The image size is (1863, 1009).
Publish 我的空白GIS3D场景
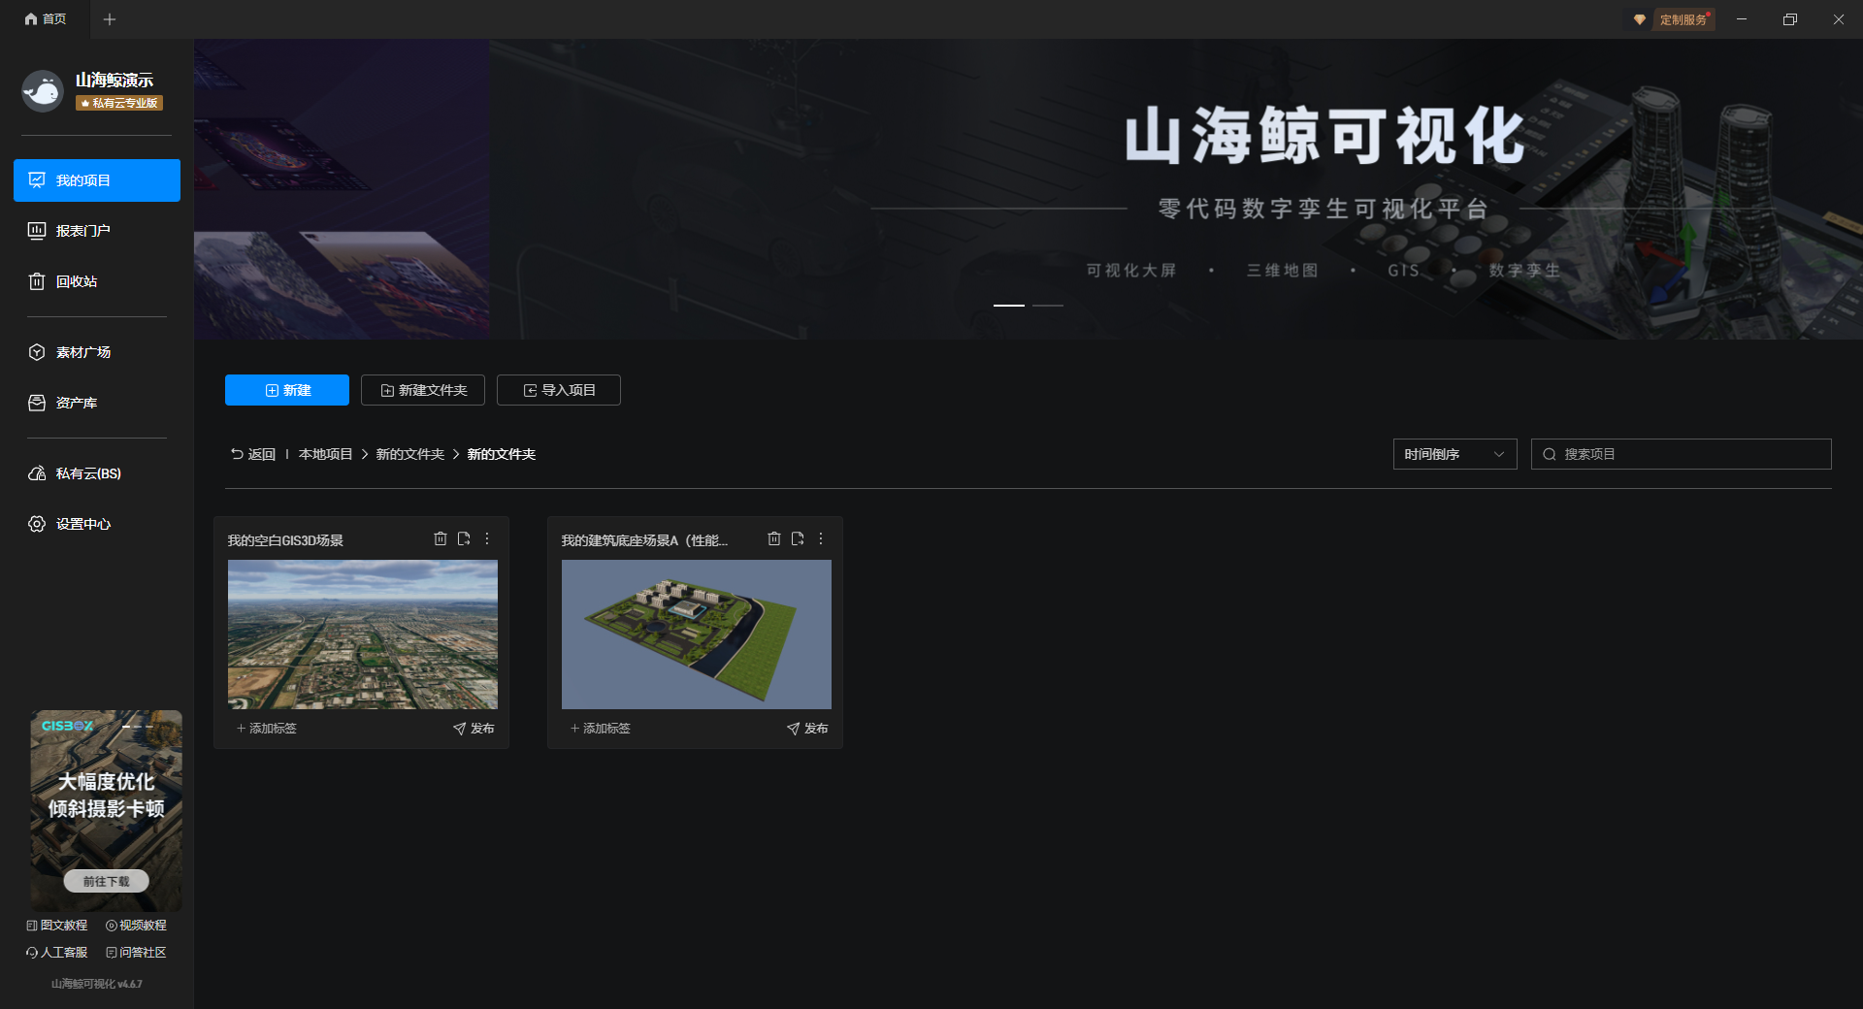tap(474, 729)
